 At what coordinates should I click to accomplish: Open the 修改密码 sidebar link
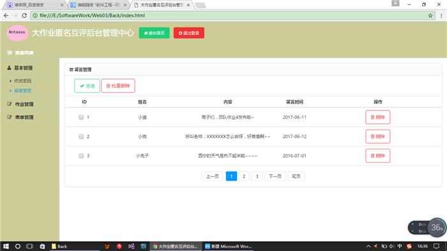pos(22,81)
